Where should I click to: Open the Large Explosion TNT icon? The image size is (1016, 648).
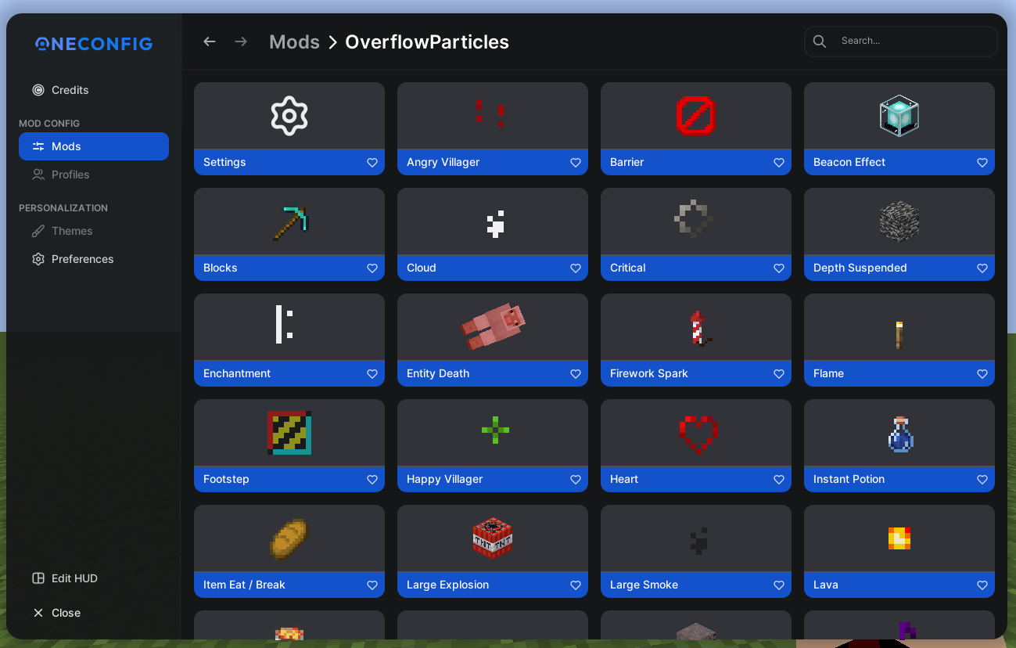coord(493,538)
